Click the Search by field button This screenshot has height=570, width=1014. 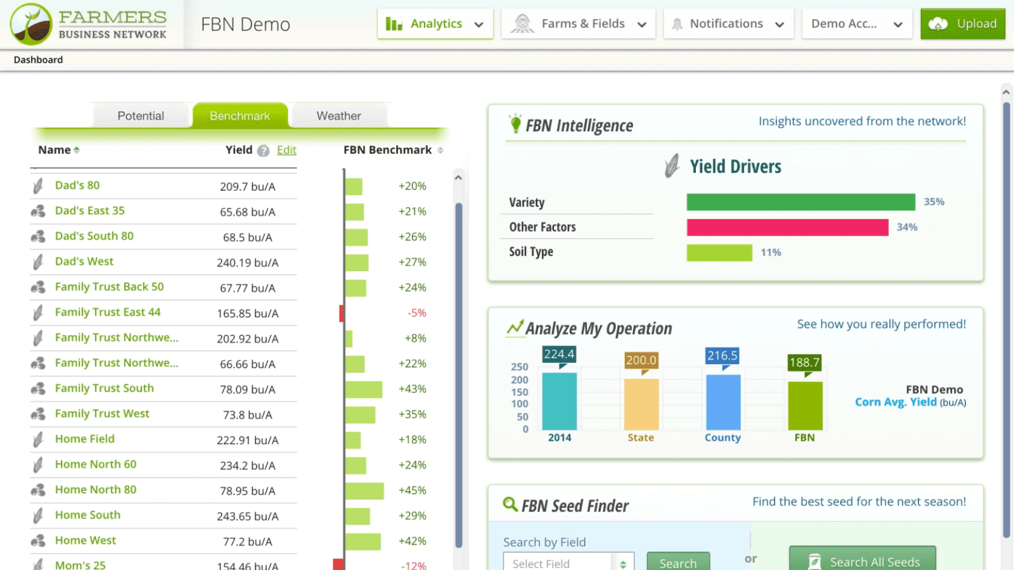(x=678, y=562)
